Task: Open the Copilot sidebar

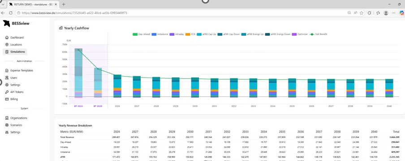Action: point(402,13)
